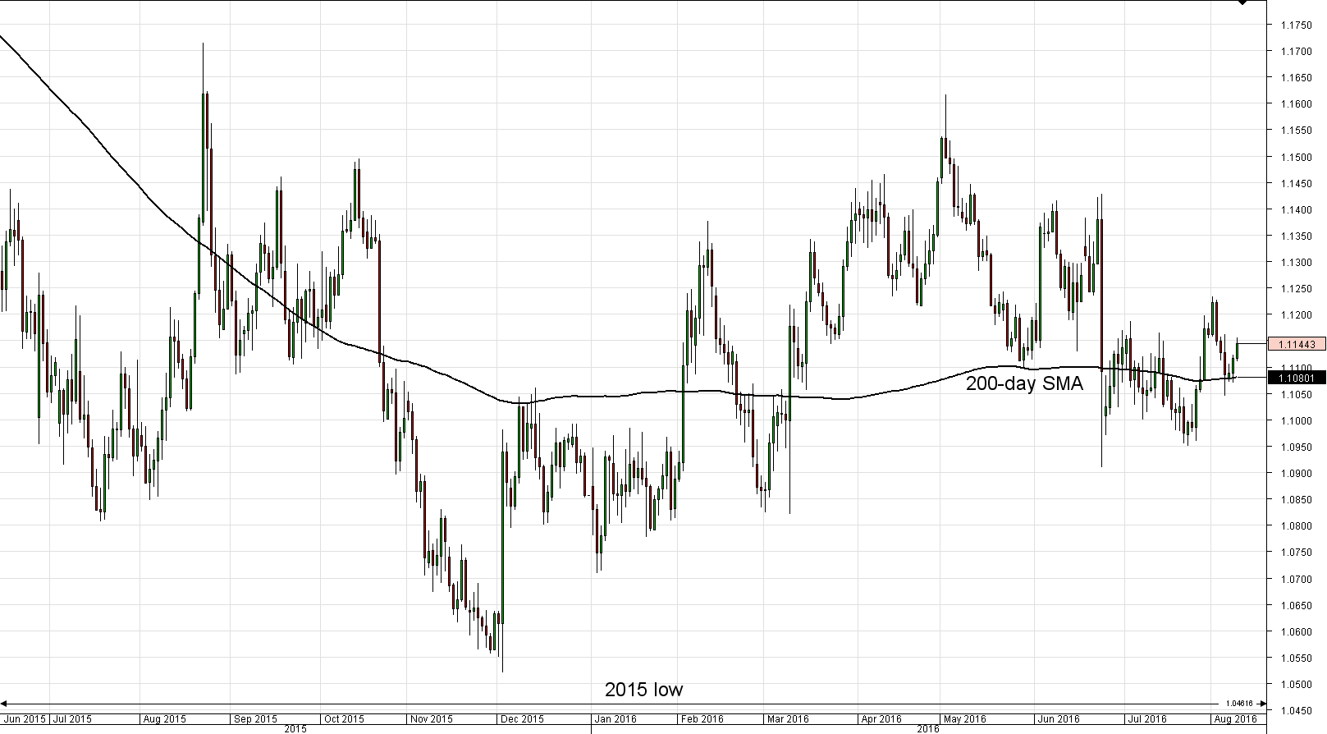Click the right arrowhead near 1.04616 label

tap(1219, 704)
